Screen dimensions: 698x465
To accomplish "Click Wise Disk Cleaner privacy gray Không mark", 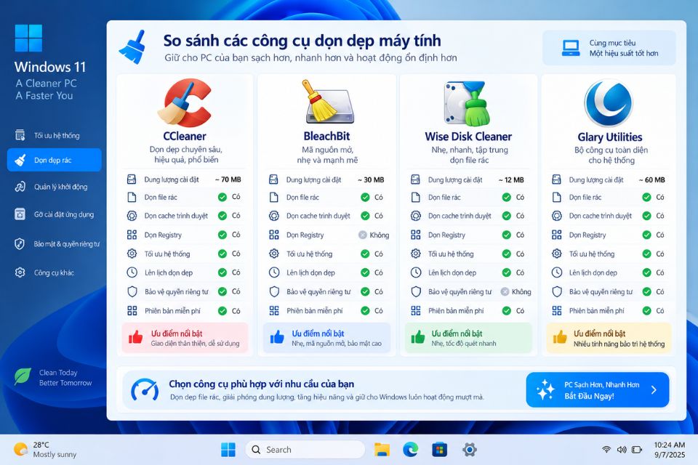I will [505, 291].
